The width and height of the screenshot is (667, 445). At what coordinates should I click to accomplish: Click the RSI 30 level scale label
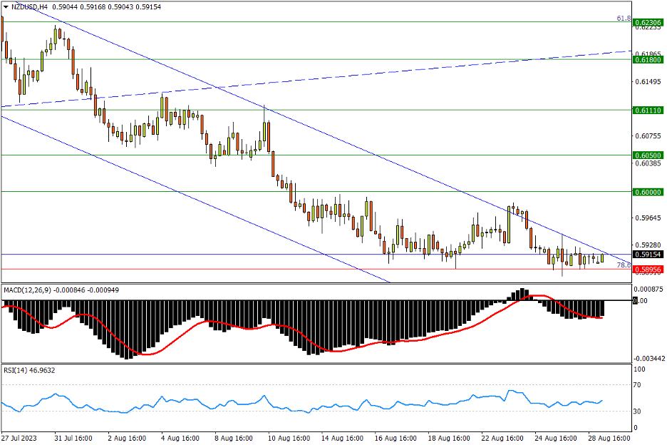tap(638, 411)
